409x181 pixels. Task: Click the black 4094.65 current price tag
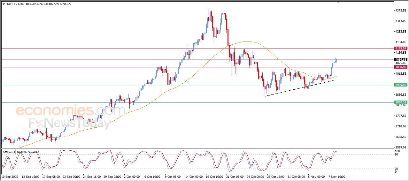point(400,59)
